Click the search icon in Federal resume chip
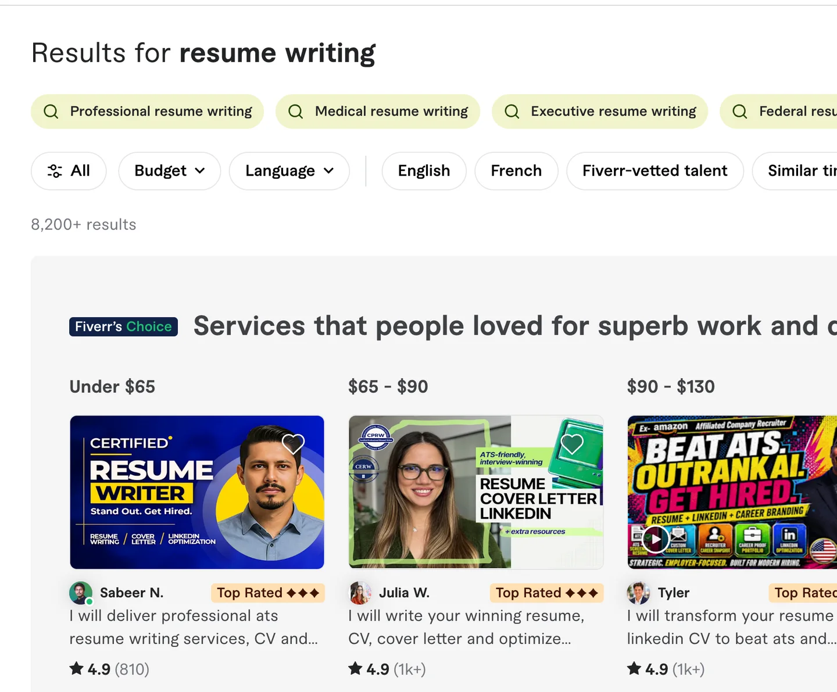 coord(740,111)
